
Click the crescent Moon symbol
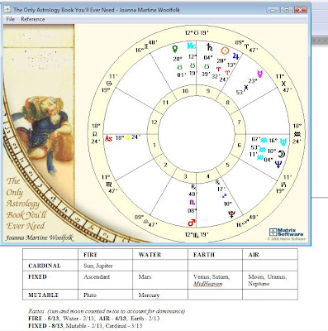coord(281,154)
